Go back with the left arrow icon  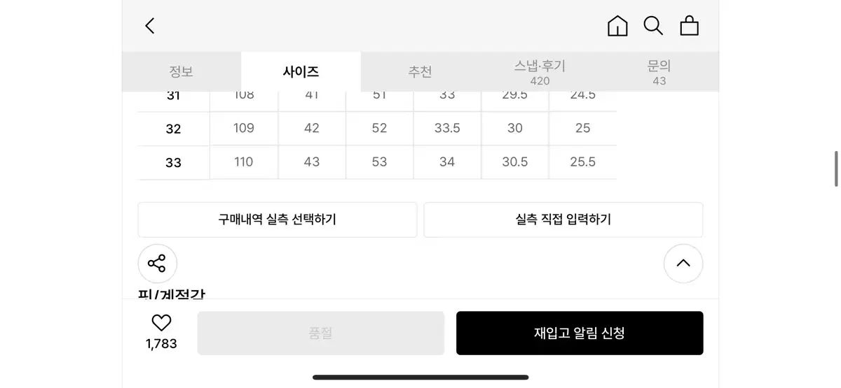pyautogui.click(x=149, y=26)
